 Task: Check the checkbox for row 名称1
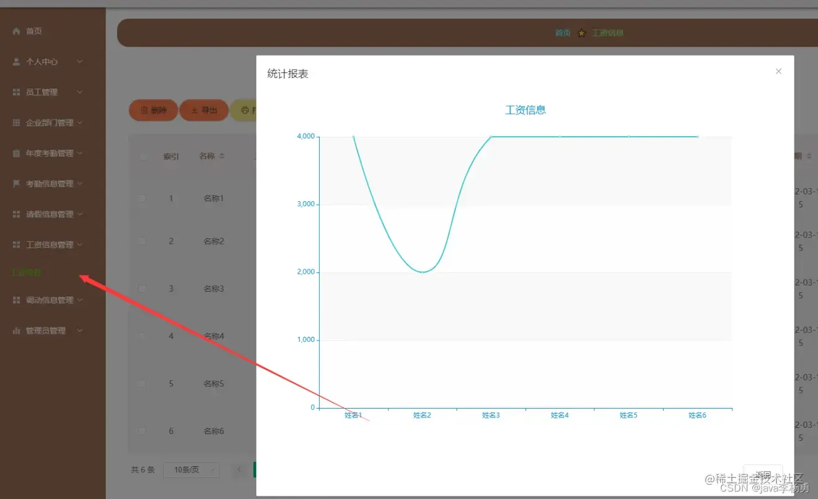tap(142, 198)
